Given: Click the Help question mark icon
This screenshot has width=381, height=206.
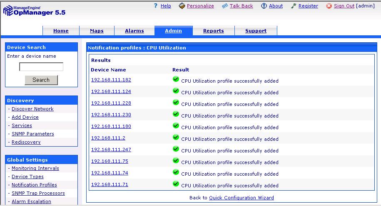Looking at the screenshot, I should point(155,5).
